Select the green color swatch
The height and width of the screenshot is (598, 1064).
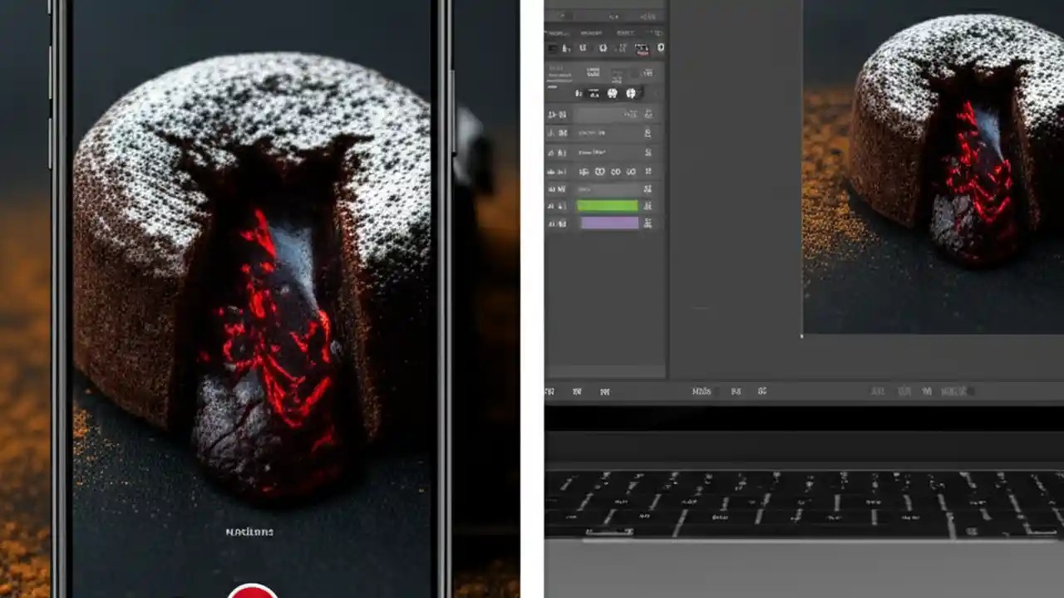click(608, 205)
